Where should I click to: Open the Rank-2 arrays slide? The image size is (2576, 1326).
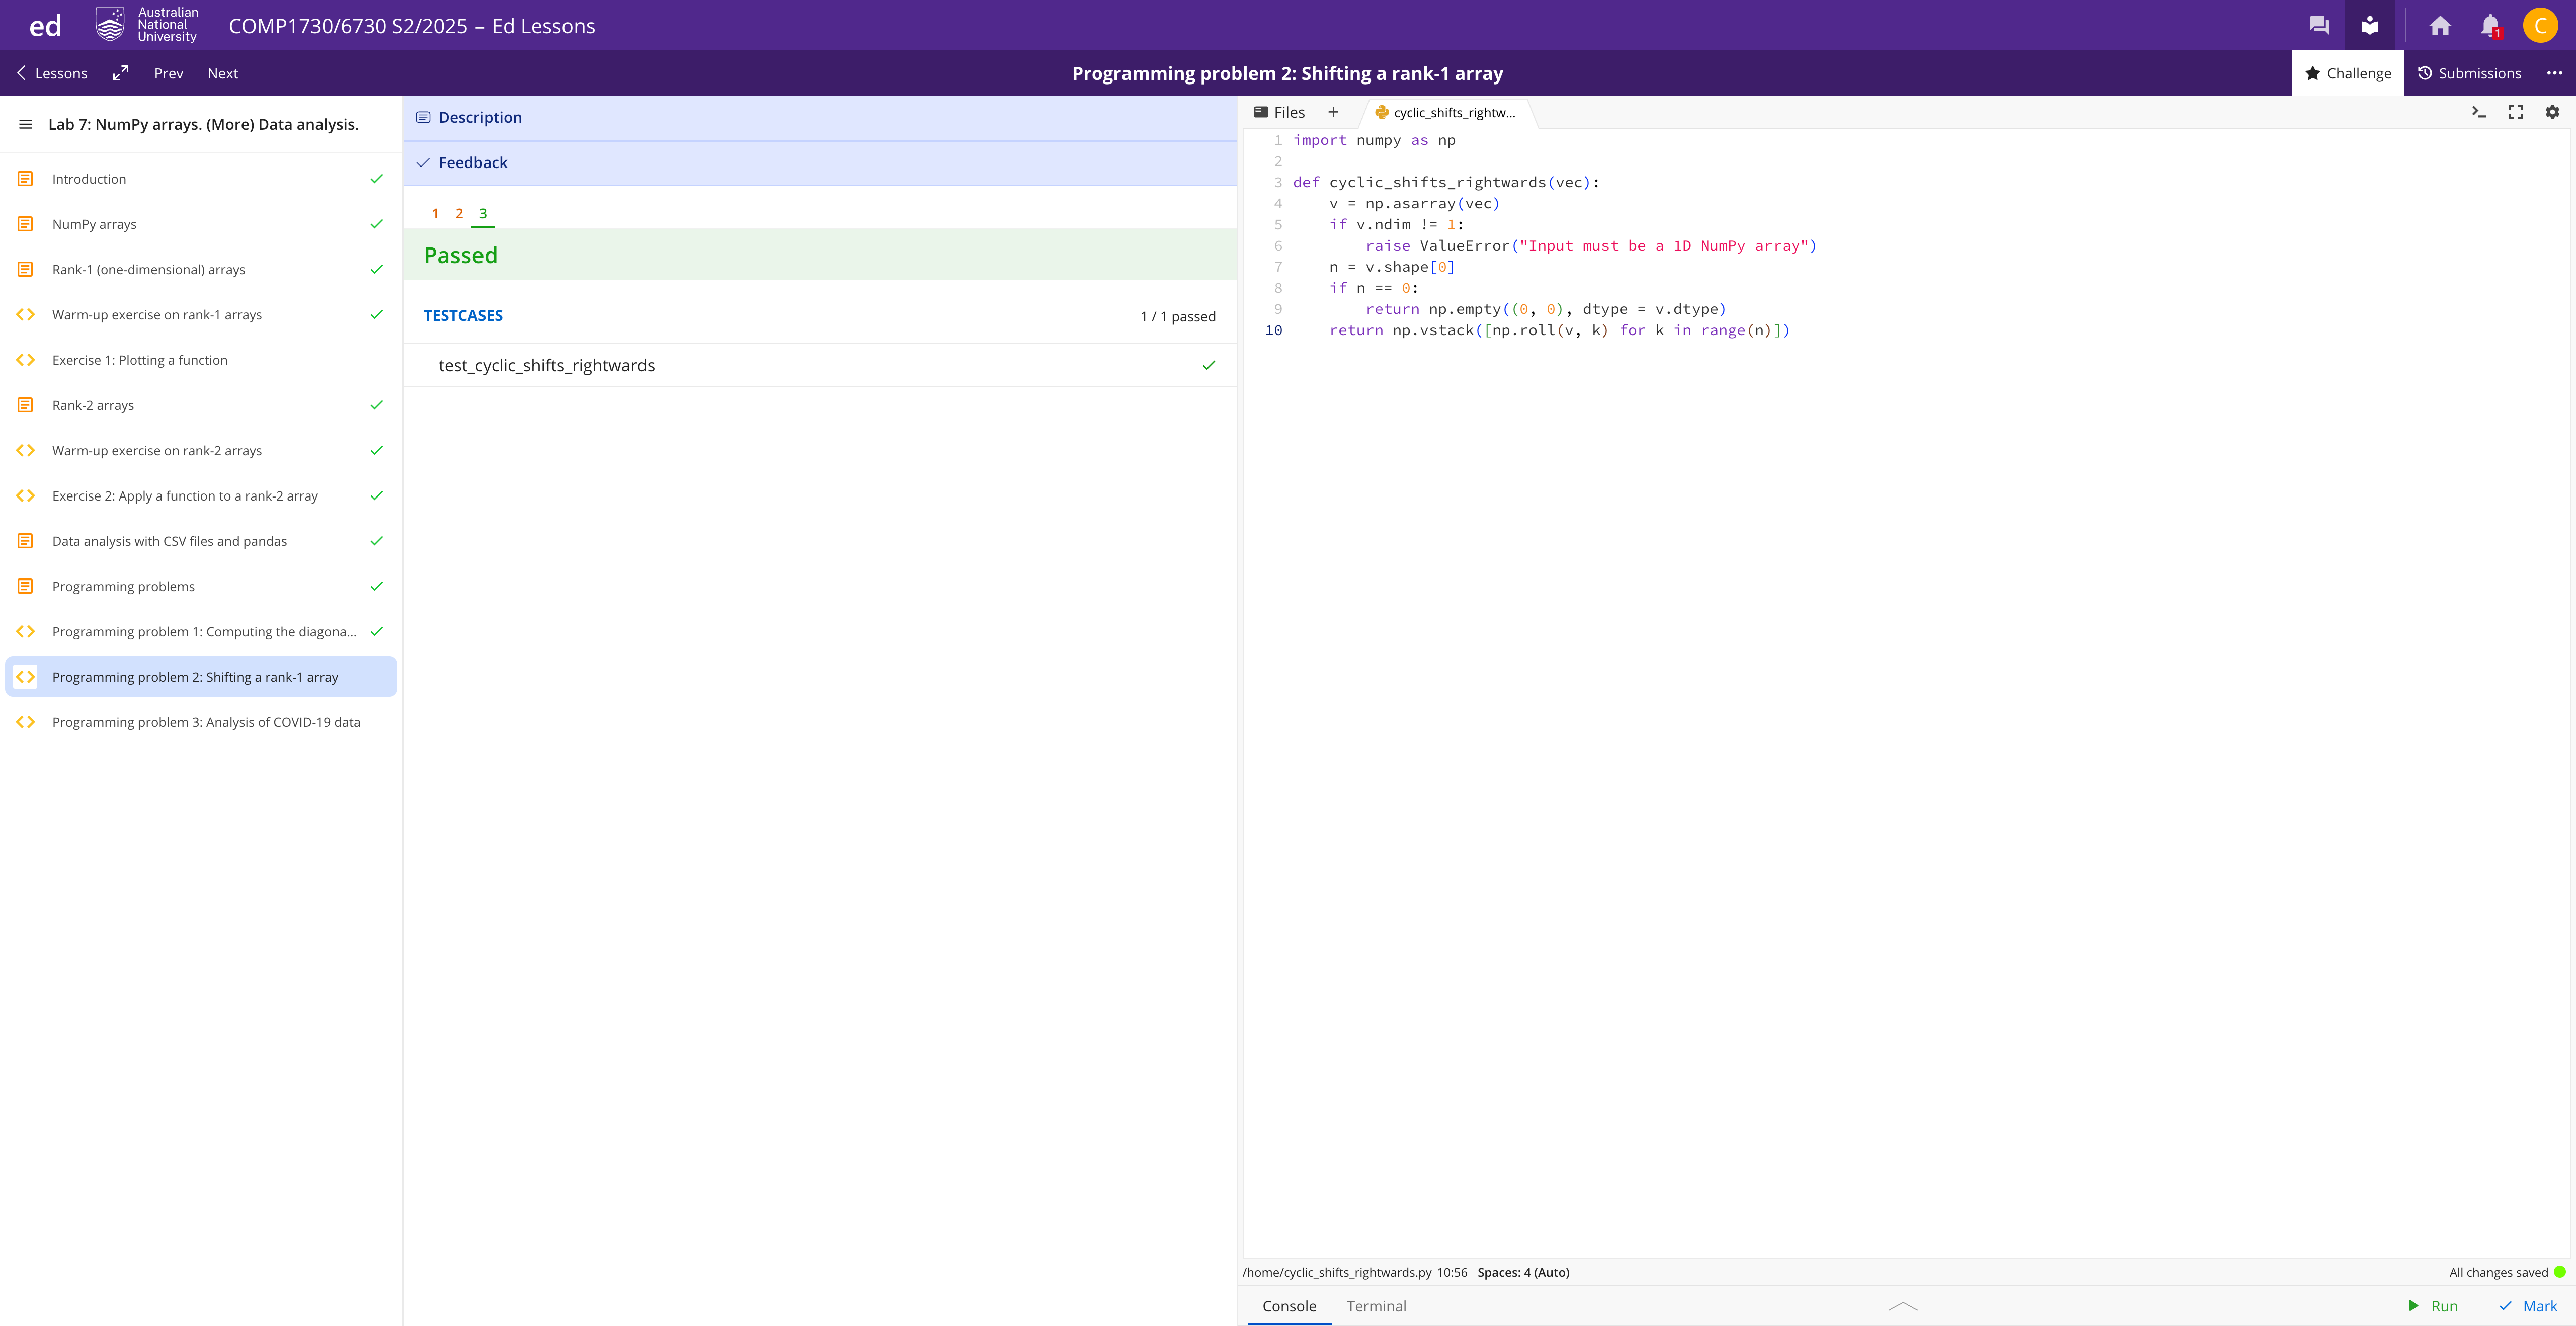point(201,405)
